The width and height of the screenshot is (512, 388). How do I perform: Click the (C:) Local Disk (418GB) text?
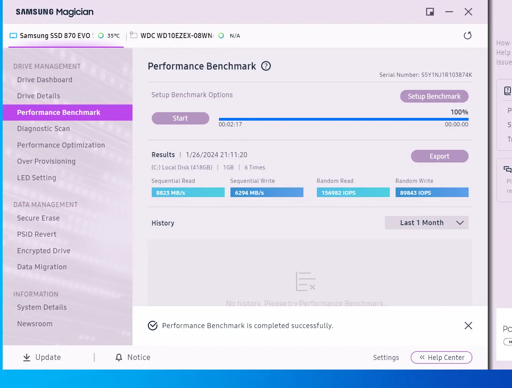pyautogui.click(x=182, y=167)
